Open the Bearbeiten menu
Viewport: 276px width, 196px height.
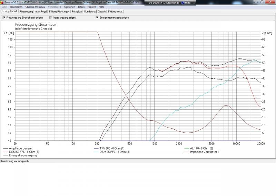click(x=16, y=7)
